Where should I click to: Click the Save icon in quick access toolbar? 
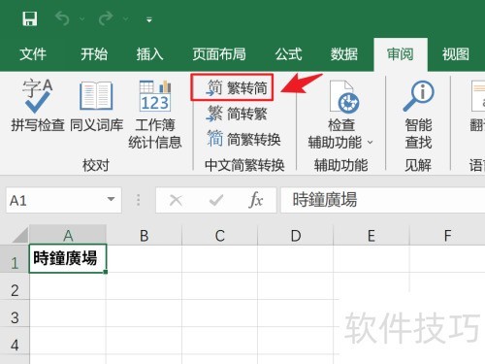(30, 19)
